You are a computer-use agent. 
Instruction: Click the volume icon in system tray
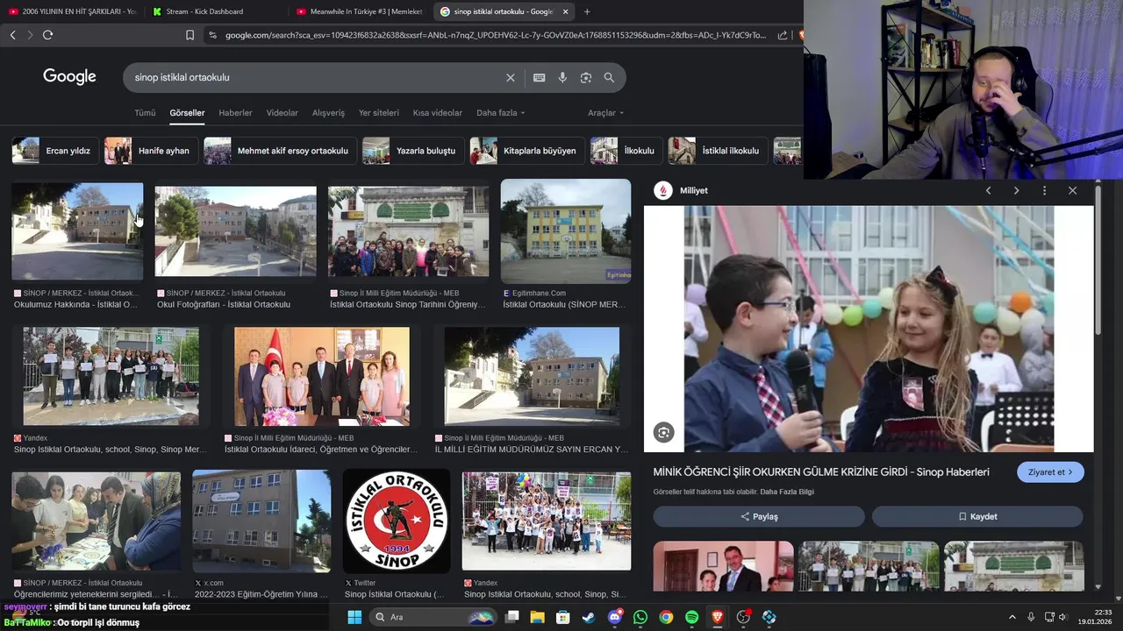(1062, 617)
